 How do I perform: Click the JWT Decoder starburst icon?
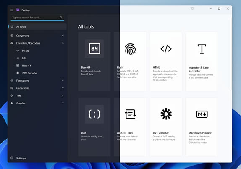(166, 114)
